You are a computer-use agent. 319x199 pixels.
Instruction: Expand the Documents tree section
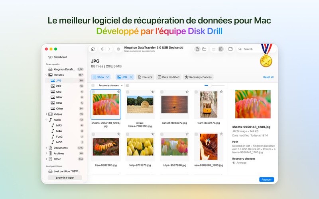(46, 148)
